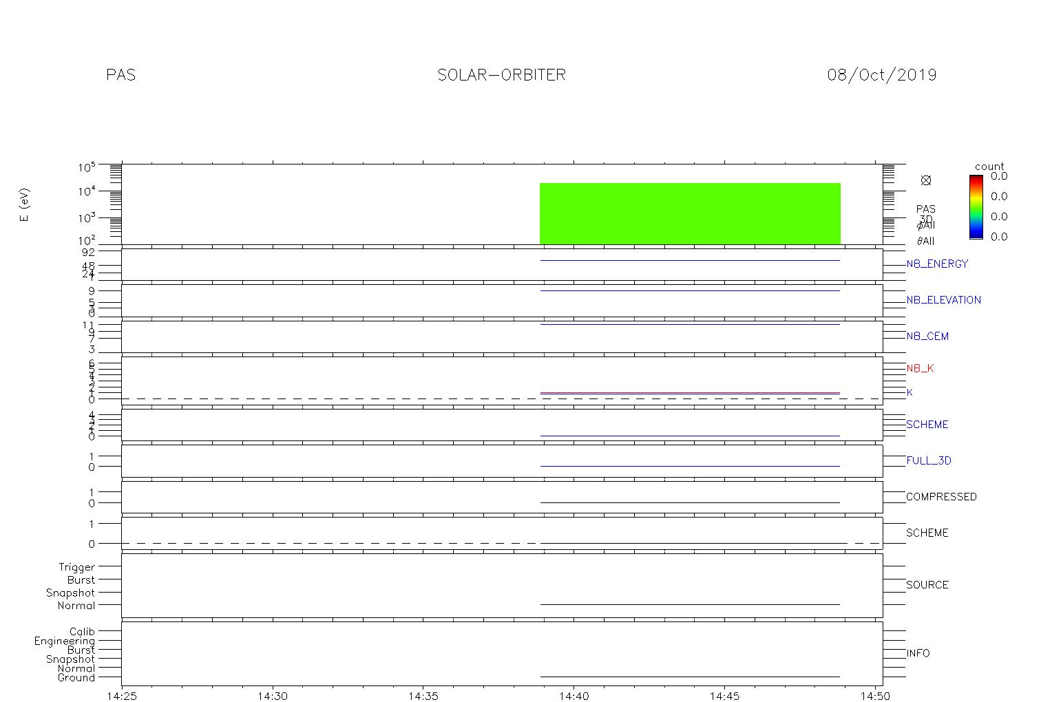
Task: Click the 08/Oct/2019 date label
Action: (x=882, y=74)
